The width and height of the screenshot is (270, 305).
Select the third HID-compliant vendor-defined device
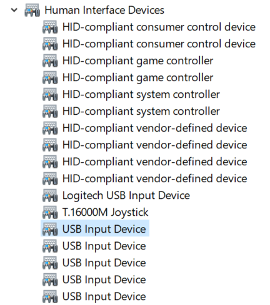coord(155,162)
